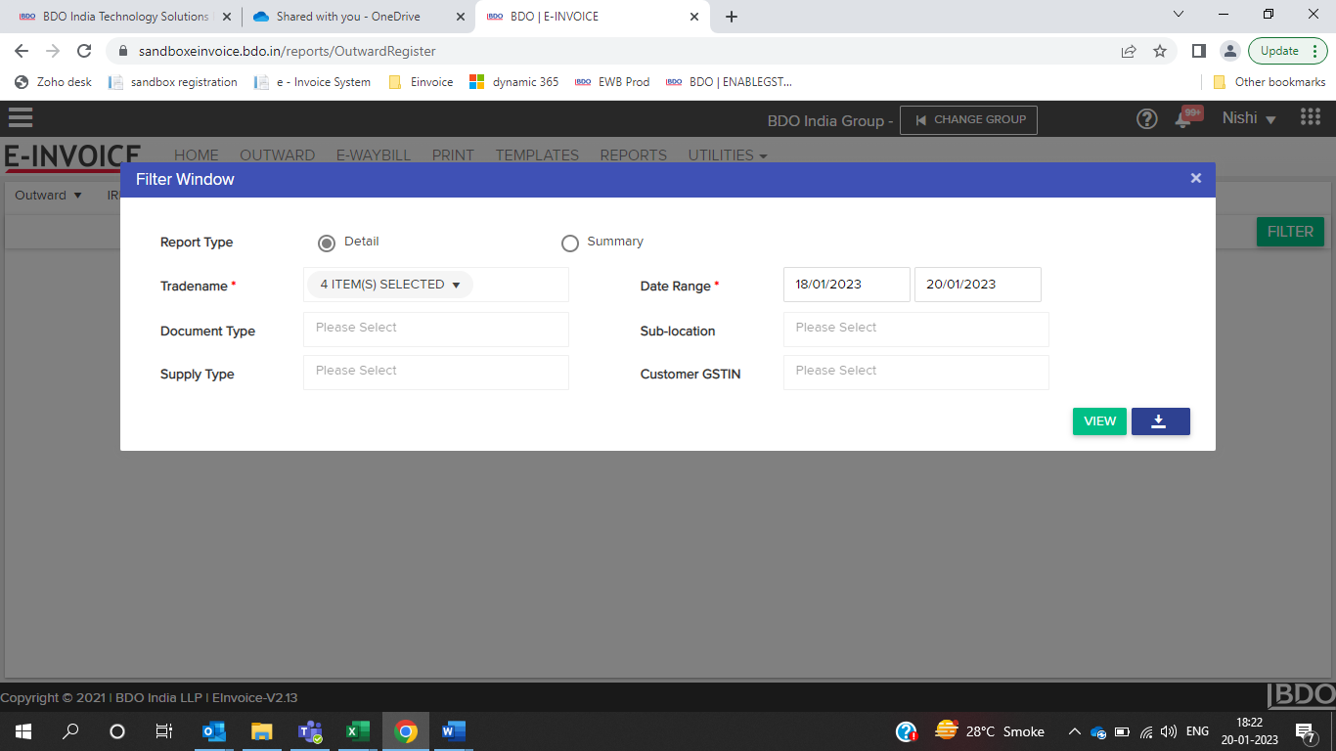Expand the Tradename 4 ITEM(S) SELECTED dropdown
This screenshot has height=751, width=1336.
389,285
